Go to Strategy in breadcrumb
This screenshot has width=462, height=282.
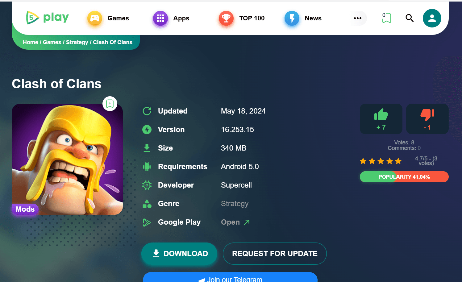coord(77,42)
